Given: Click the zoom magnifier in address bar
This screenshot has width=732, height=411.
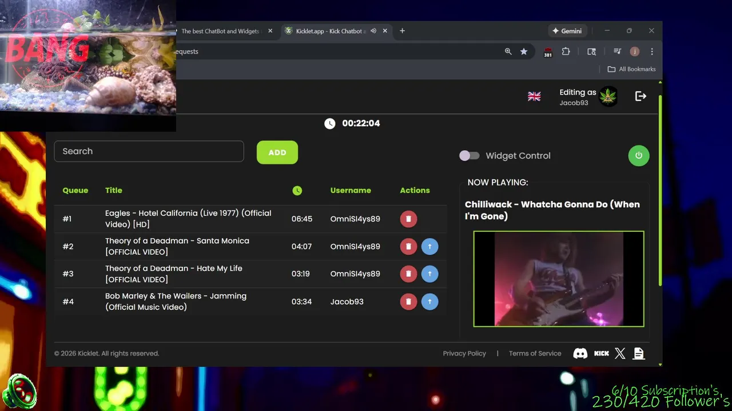Looking at the screenshot, I should (x=508, y=51).
